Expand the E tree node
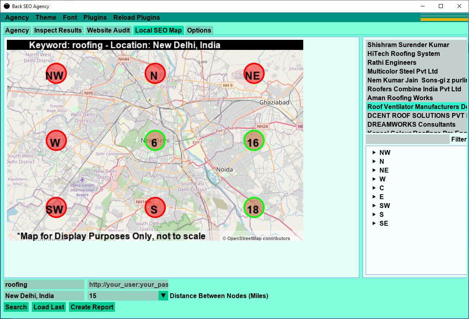Viewport: 469px width, 319px height. (374, 197)
